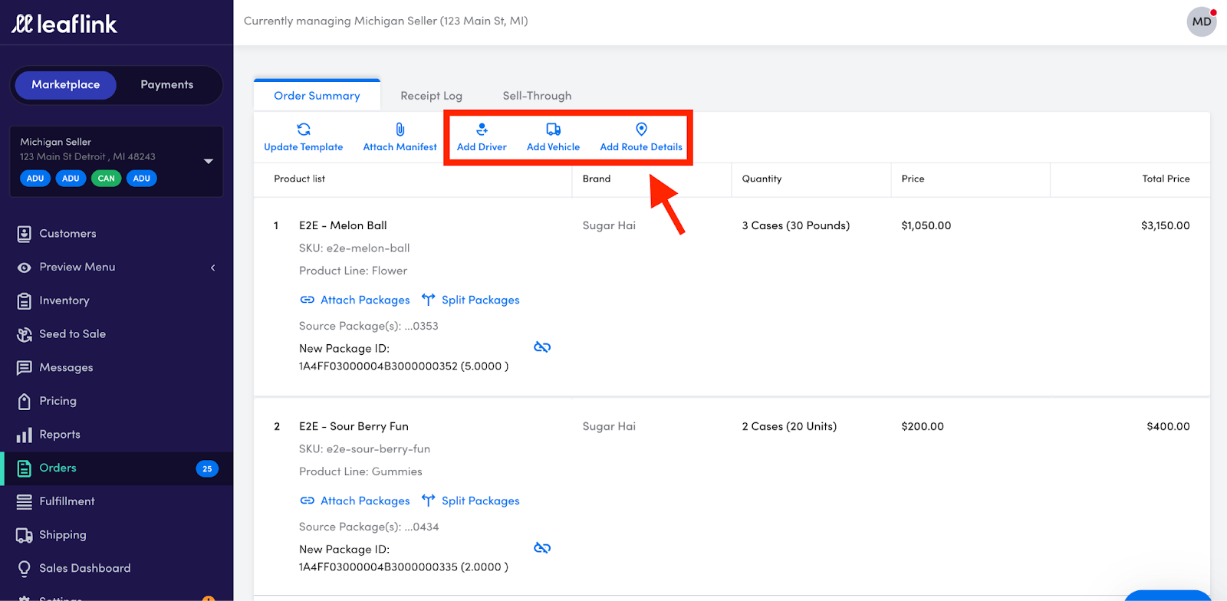Open the MD user avatar menu
This screenshot has height=601, width=1227.
click(1202, 21)
